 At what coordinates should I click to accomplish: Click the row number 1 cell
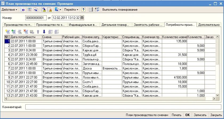[x=7, y=41]
